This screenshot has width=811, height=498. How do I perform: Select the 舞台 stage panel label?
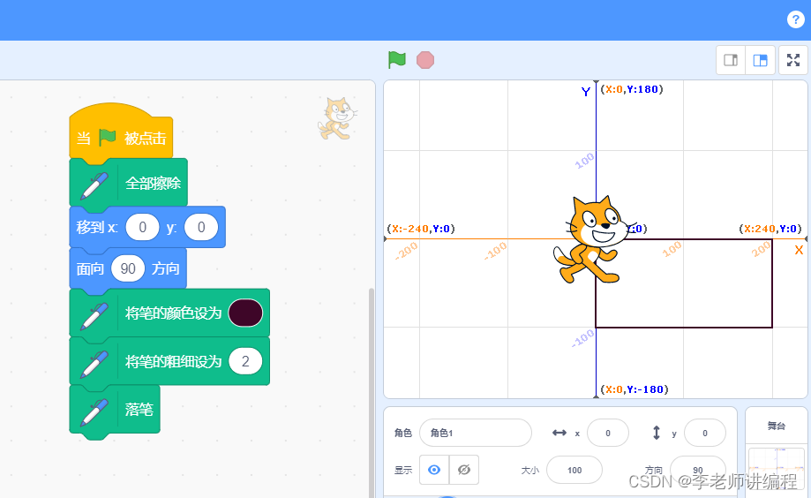[x=777, y=426]
